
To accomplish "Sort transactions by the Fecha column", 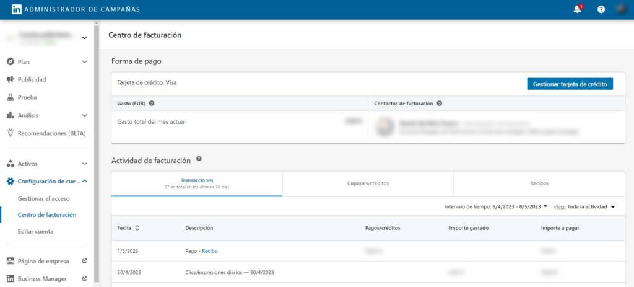I will click(137, 228).
